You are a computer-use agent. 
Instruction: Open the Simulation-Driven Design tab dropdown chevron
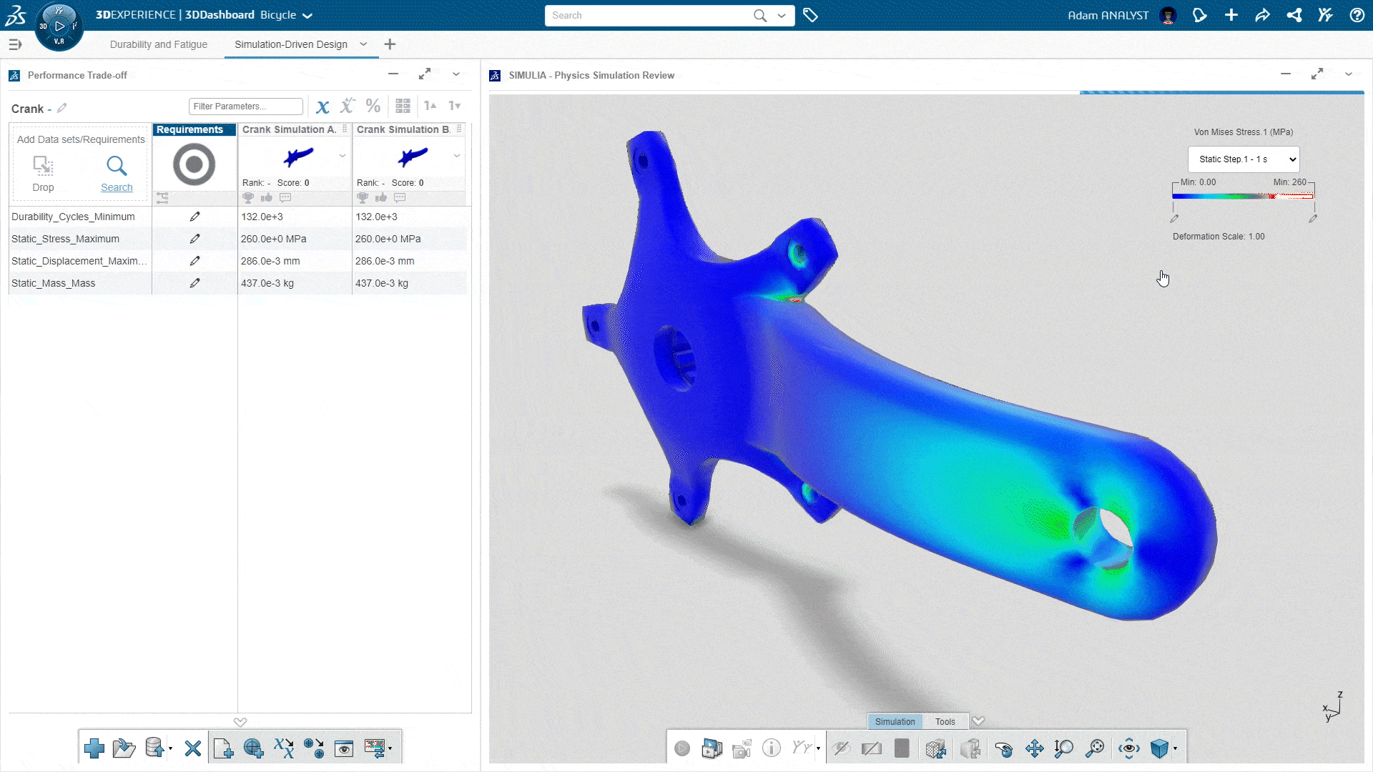coord(364,44)
